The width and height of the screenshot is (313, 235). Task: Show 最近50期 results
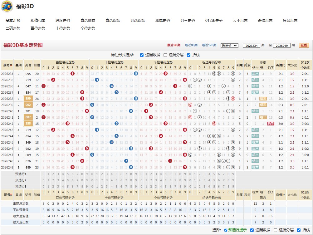(174, 45)
